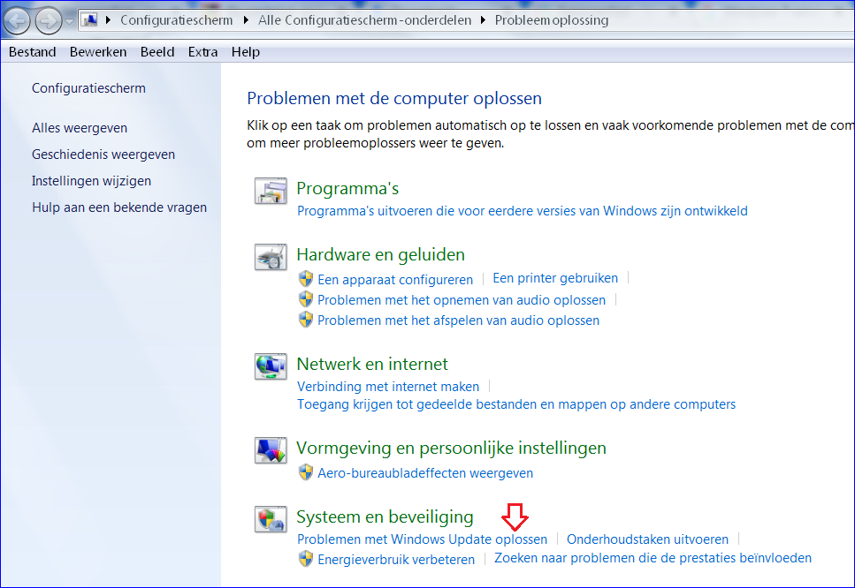The image size is (855, 588).
Task: Click the Hardware en geluiden icon
Action: 271,256
